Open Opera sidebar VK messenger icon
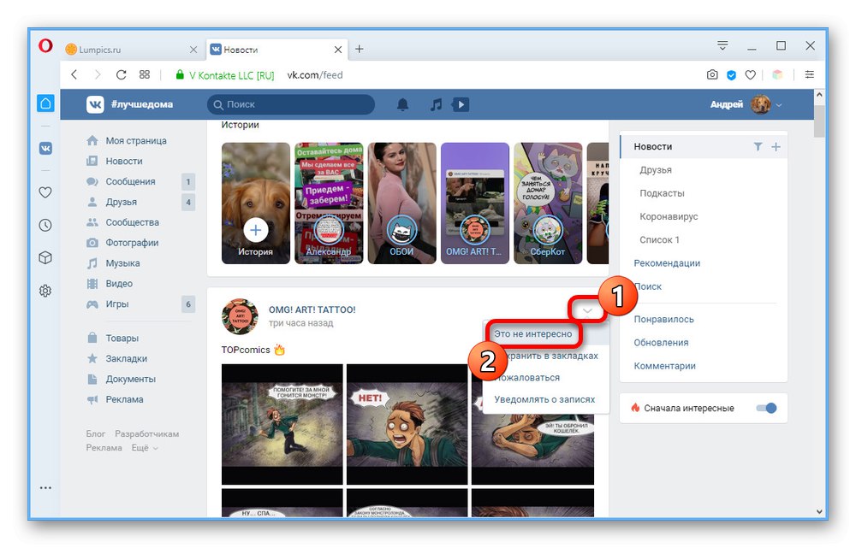This screenshot has height=548, width=856. pos(46,148)
